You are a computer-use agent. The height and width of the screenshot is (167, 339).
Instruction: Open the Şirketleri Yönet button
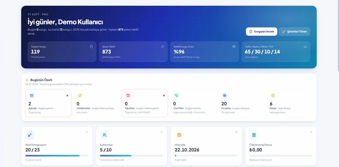(x=295, y=32)
